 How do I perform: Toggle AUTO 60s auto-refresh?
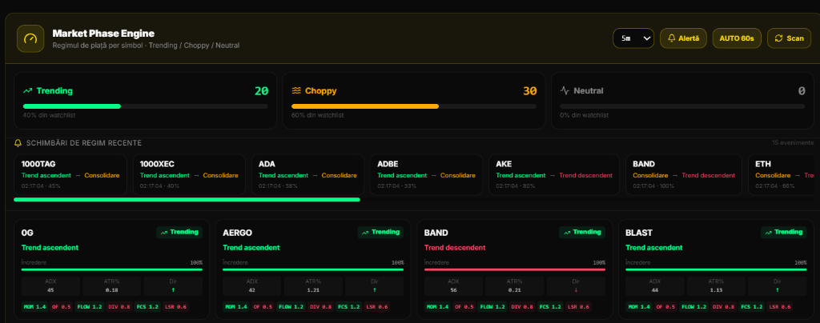737,38
